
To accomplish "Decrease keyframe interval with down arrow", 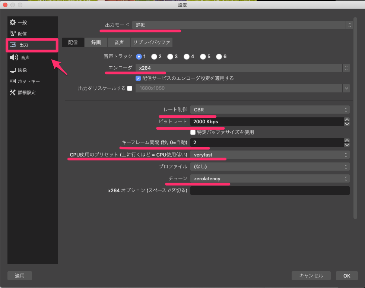I will (347, 145).
